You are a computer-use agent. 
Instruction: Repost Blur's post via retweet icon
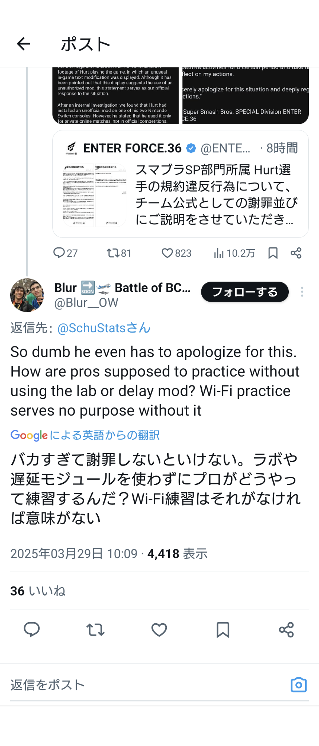tap(95, 629)
